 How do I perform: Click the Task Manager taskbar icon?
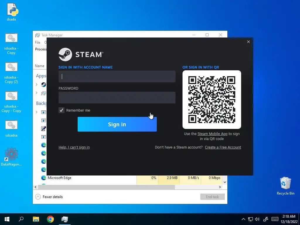tap(65, 219)
